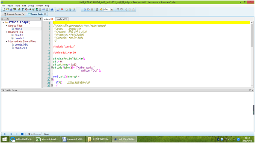
Task: Close the main.c editor tab
Action: pyautogui.click(x=52, y=19)
